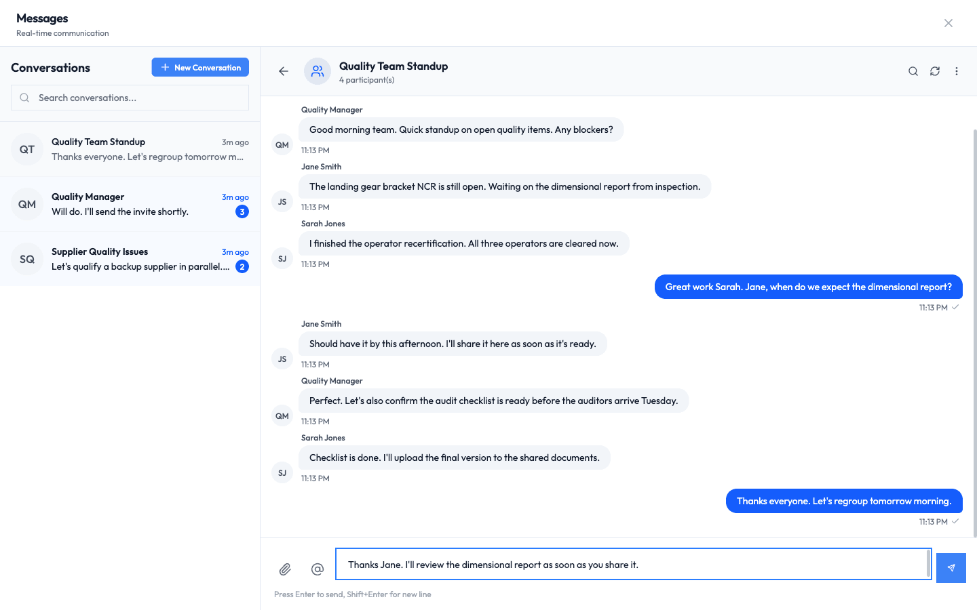Open the Supplier Quality Issues conversation
The image size is (977, 610).
point(130,260)
